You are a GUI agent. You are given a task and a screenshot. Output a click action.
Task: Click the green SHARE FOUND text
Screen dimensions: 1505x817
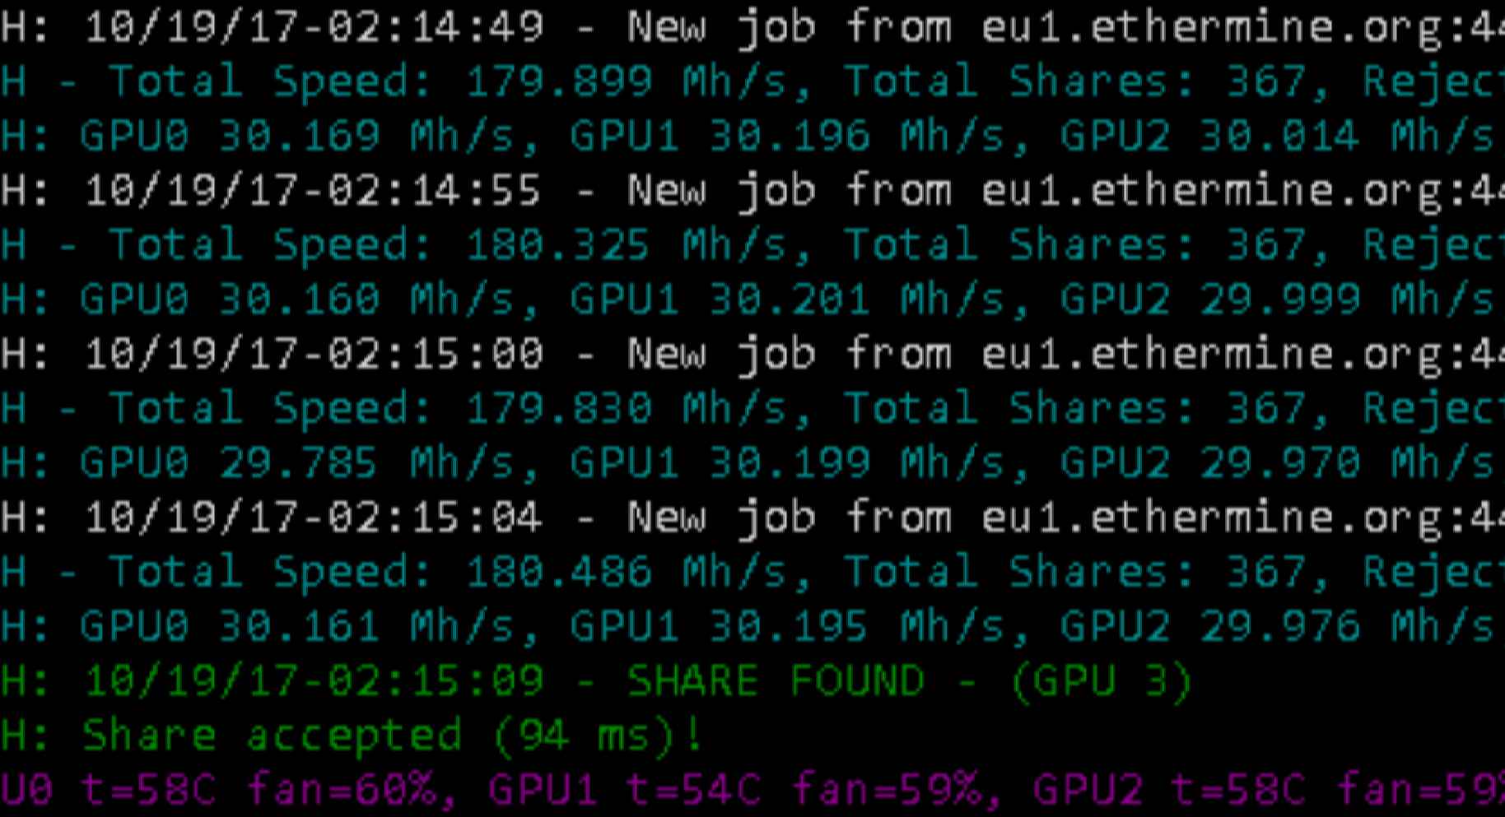click(x=776, y=681)
